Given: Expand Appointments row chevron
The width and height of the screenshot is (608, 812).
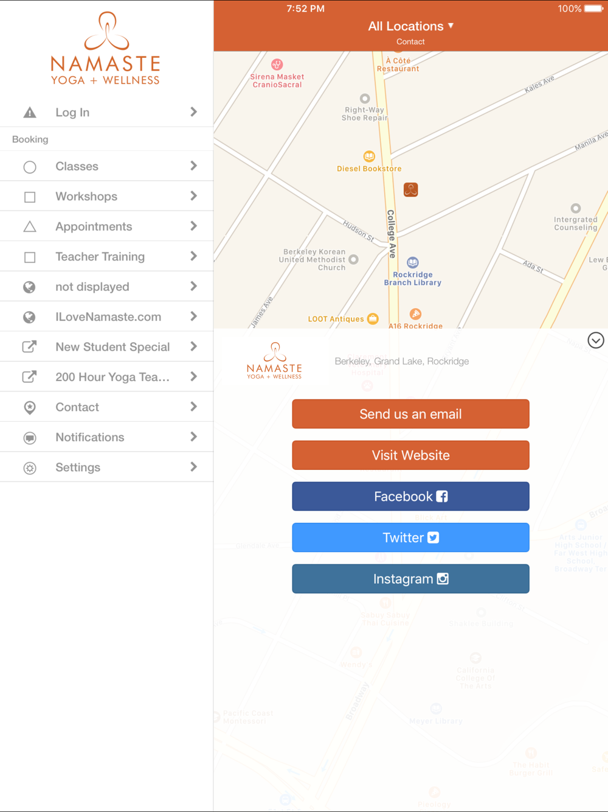Looking at the screenshot, I should point(193,226).
